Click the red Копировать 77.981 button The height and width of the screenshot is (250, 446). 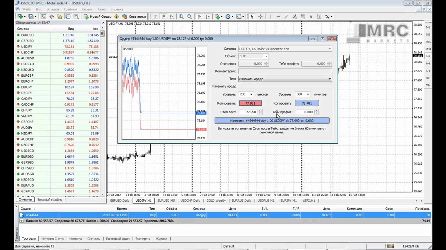(x=250, y=103)
